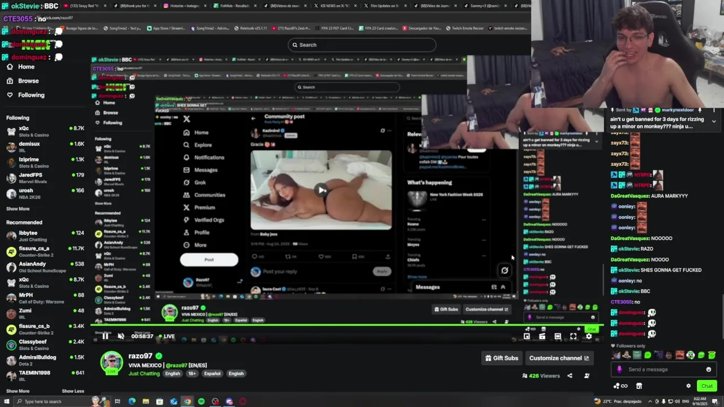Click Followers only chat mode label
Image resolution: width=724 pixels, height=407 pixels.
(628, 346)
